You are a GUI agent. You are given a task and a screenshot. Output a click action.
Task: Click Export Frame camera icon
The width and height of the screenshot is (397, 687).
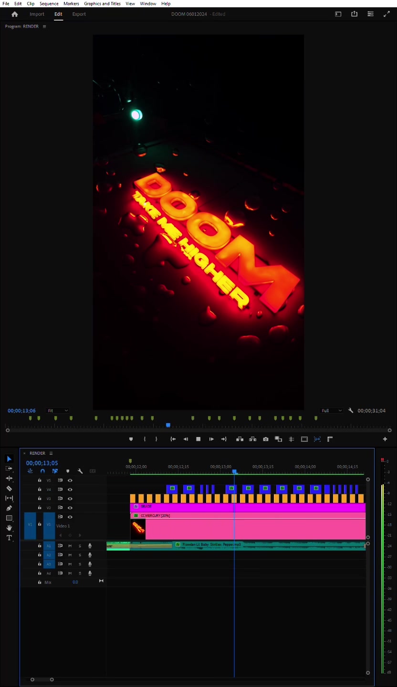pos(266,439)
